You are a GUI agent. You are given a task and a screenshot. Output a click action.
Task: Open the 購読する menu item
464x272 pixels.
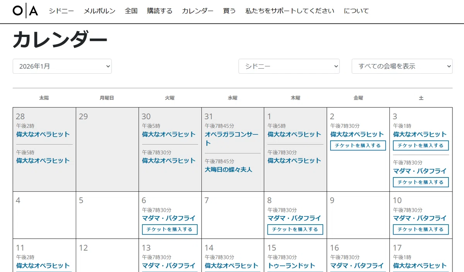pyautogui.click(x=160, y=11)
